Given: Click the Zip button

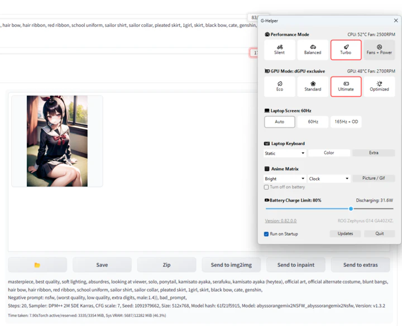Looking at the screenshot, I should pos(166,265).
